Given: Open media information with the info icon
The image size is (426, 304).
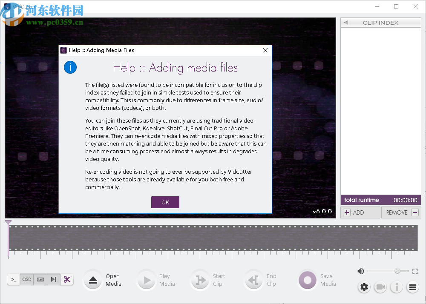Looking at the screenshot, I should pos(397,287).
